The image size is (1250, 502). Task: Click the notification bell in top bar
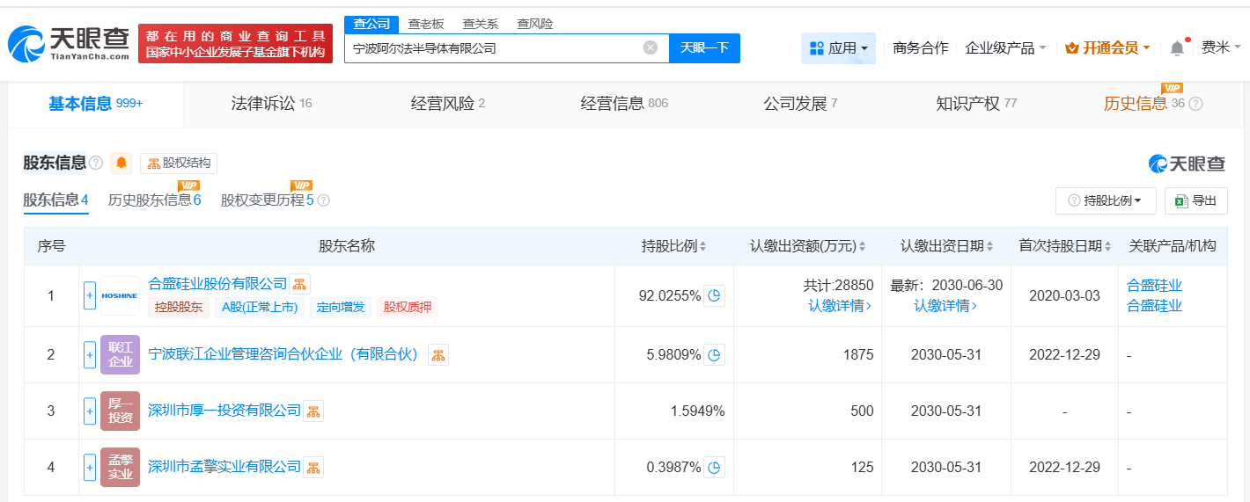[1177, 48]
